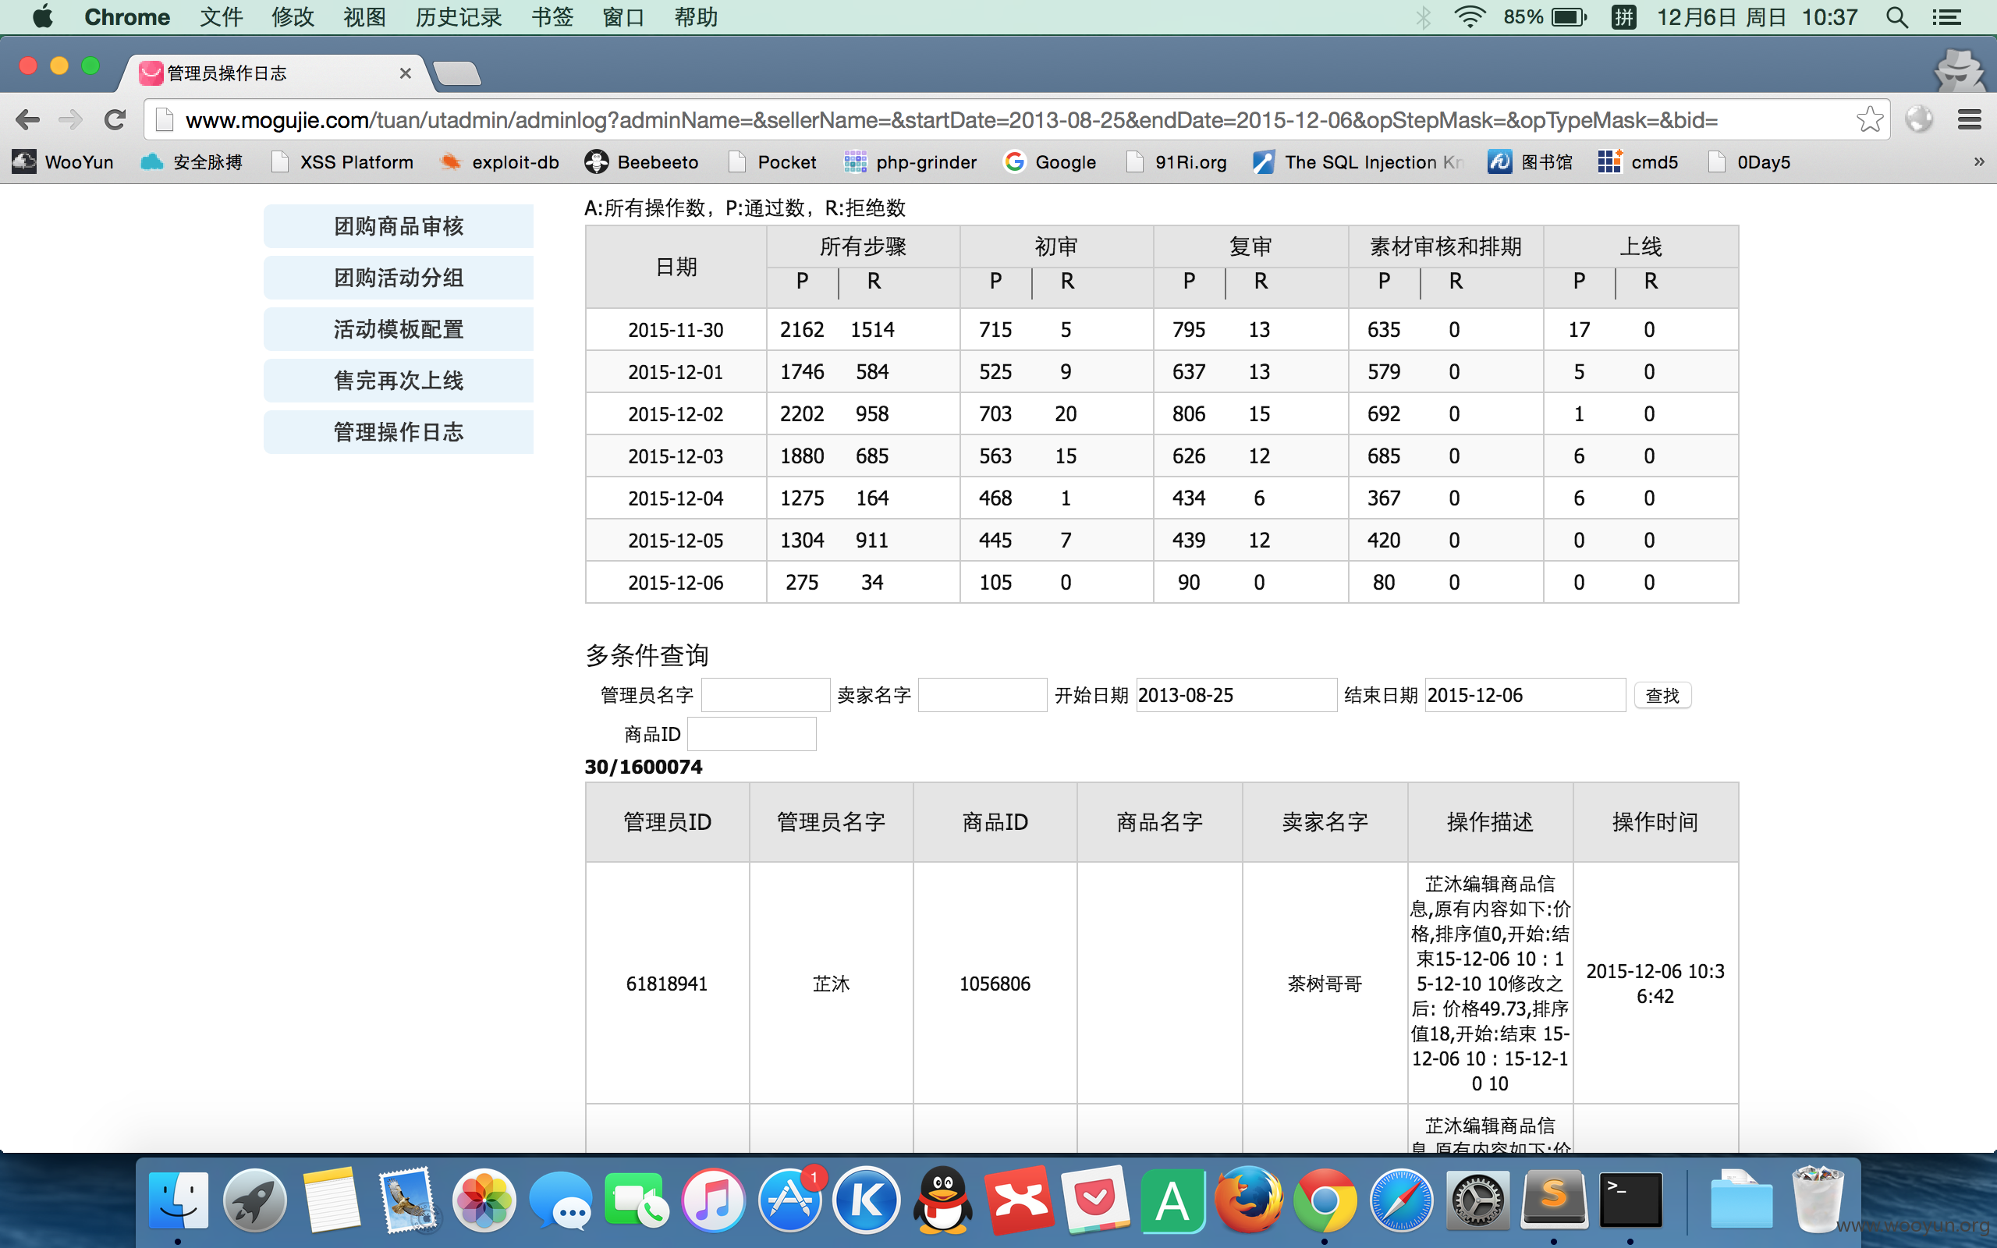
Task: Open the 团购商品审核 sidebar item
Action: pyautogui.click(x=399, y=226)
